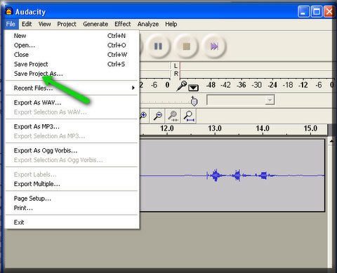The image size is (337, 273).
Task: Close the Audacity window
Action: [329, 11]
